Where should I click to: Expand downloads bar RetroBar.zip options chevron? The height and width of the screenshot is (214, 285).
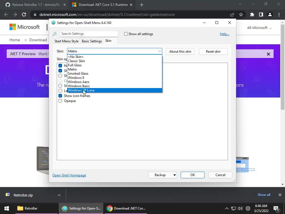tap(59, 195)
